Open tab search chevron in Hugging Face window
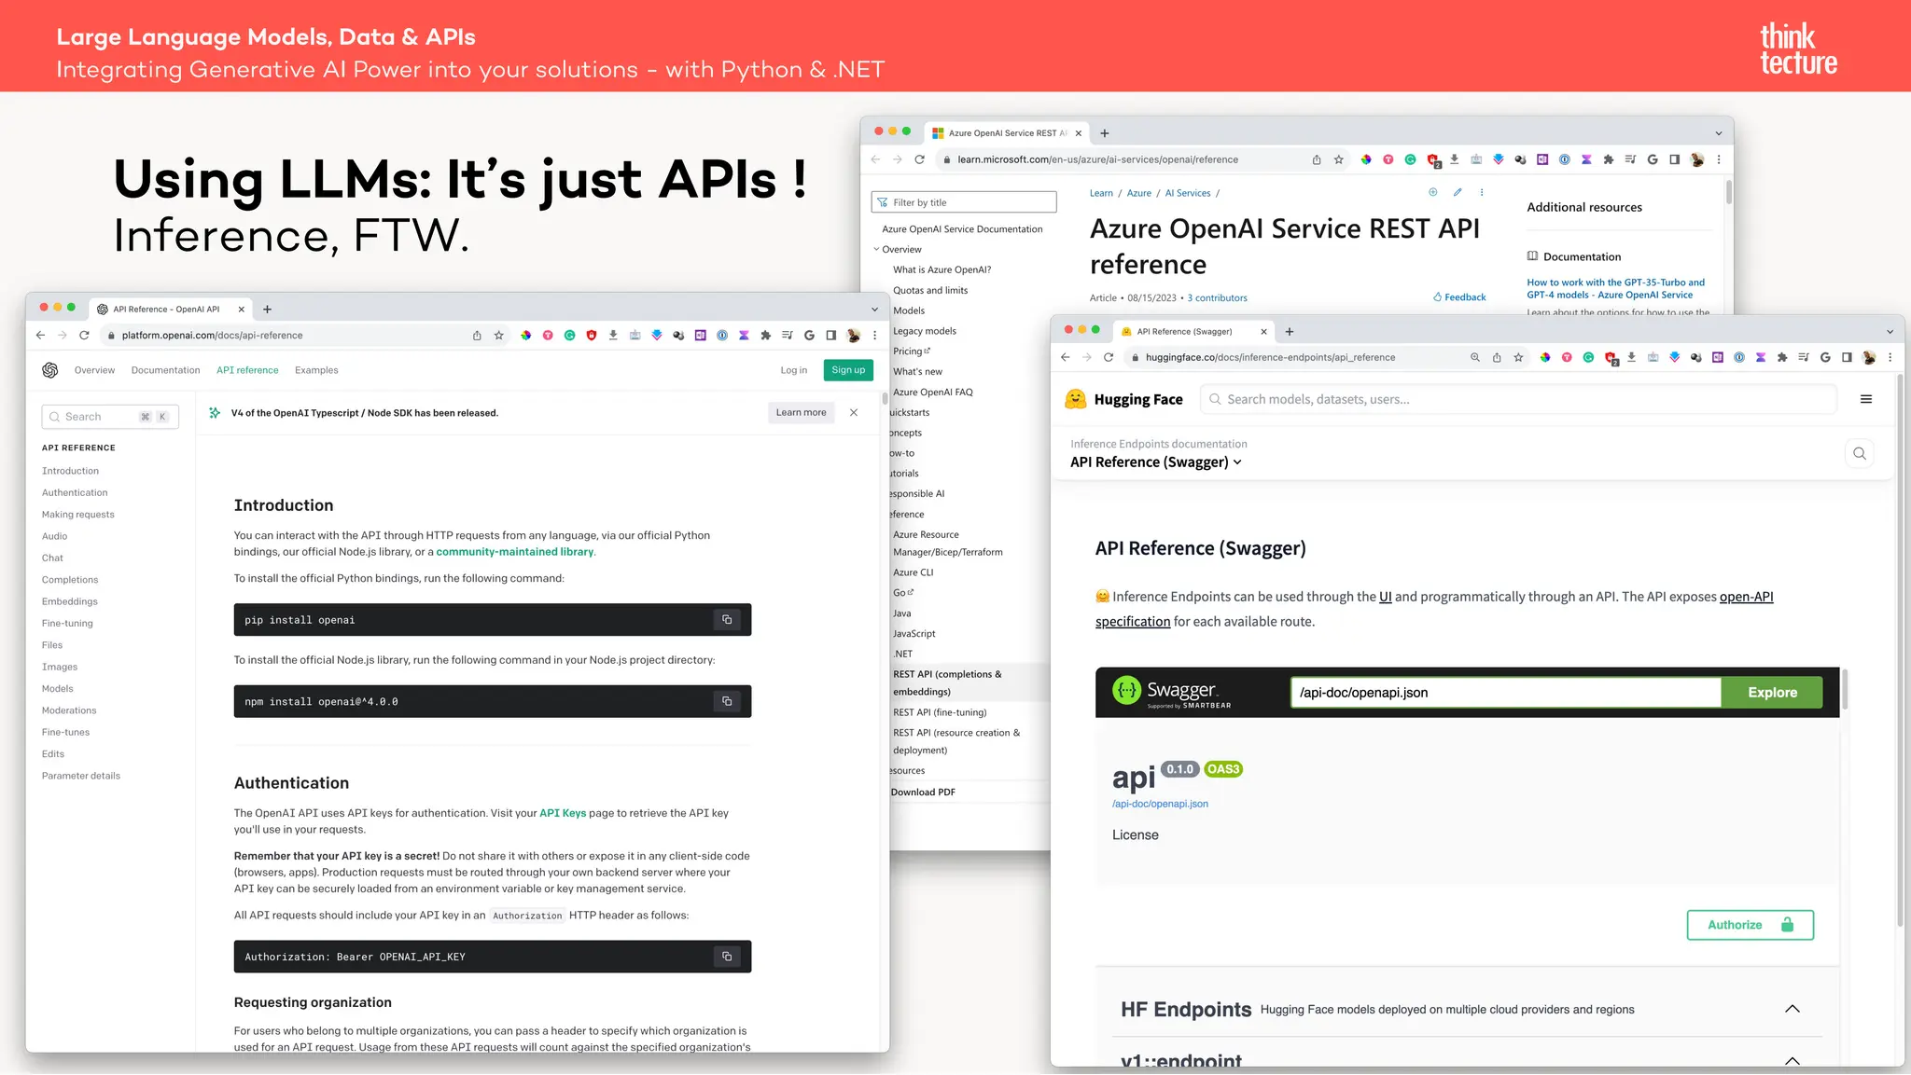The image size is (1911, 1075). (1890, 332)
